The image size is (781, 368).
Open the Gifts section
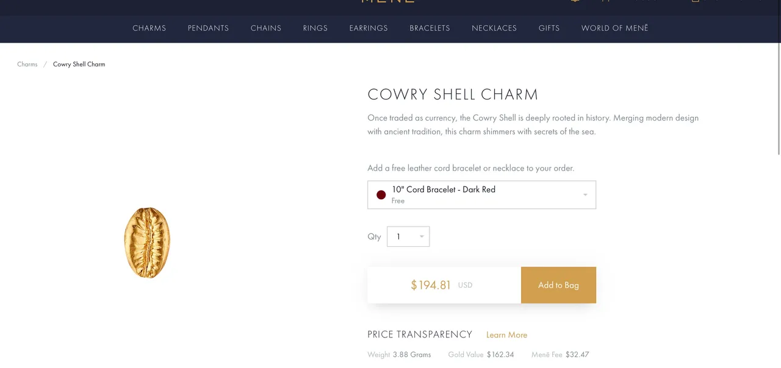pyautogui.click(x=549, y=28)
